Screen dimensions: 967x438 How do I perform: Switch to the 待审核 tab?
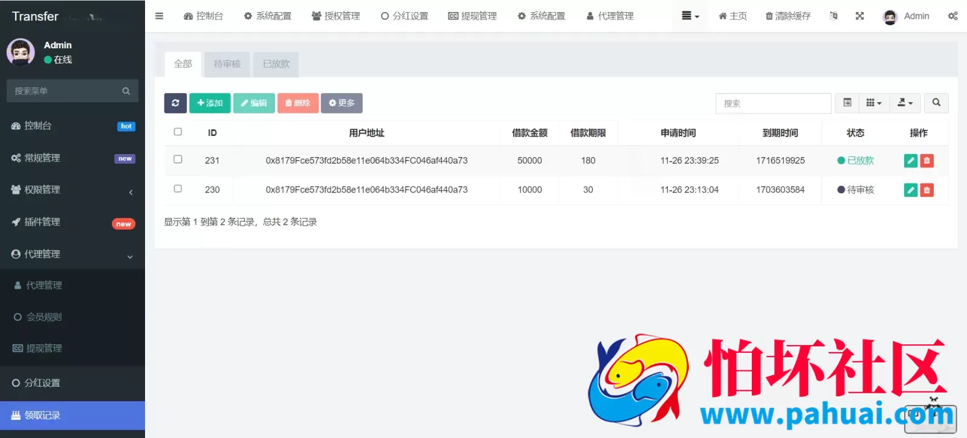(x=227, y=64)
